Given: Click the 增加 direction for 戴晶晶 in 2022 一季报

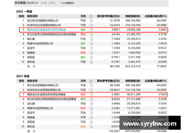Looking at the screenshot, I should (x=83, y=53).
